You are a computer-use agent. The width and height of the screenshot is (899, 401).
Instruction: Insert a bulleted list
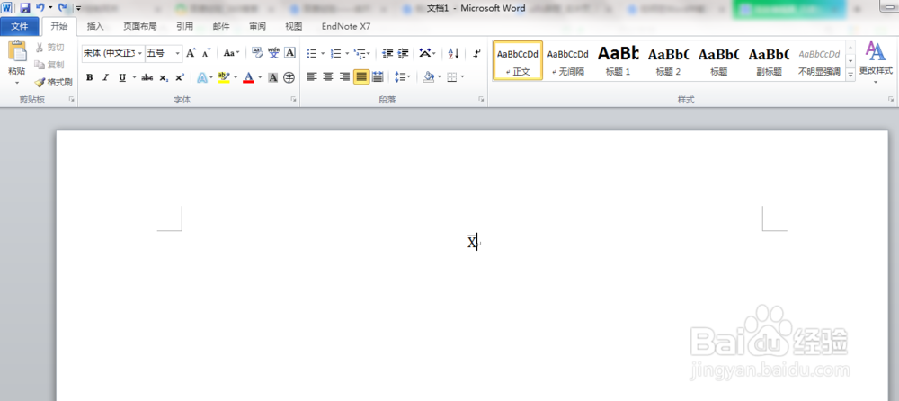[312, 53]
